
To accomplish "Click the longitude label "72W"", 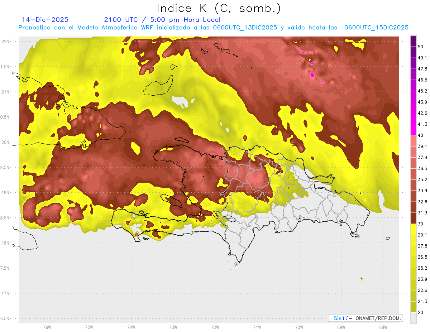I will (215, 327).
